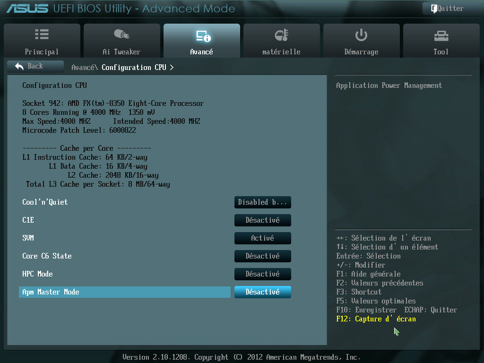Click the Microcode Patch Level line
The width and height of the screenshot is (484, 363).
pos(79,130)
